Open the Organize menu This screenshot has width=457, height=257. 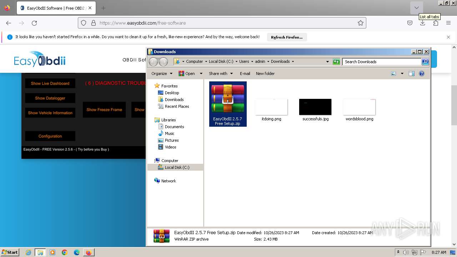click(x=162, y=74)
